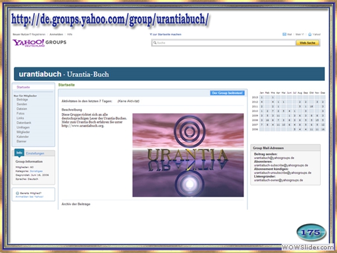Screen dimensions: 337x253
Task: Open the Sonstiges category link
Action: point(36,171)
